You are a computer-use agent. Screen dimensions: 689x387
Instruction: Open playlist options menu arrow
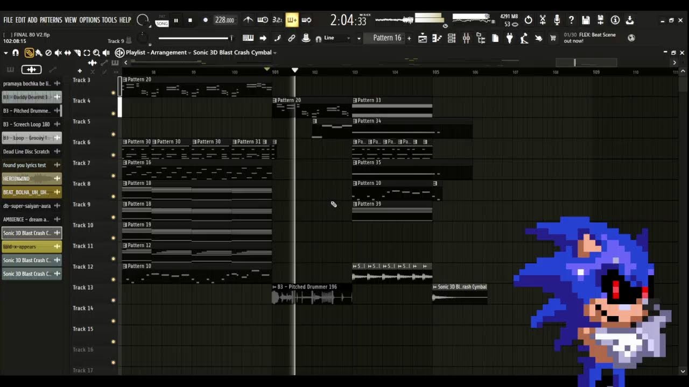pyautogui.click(x=6, y=53)
